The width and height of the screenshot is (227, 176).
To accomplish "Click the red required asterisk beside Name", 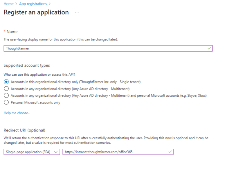I will (4, 31).
